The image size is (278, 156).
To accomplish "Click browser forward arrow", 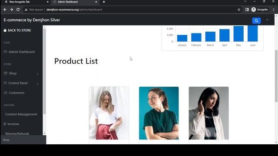I will tap(11, 10).
